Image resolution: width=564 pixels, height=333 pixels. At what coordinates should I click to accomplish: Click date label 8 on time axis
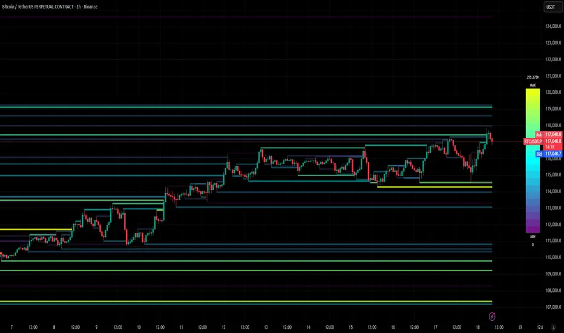[54, 327]
